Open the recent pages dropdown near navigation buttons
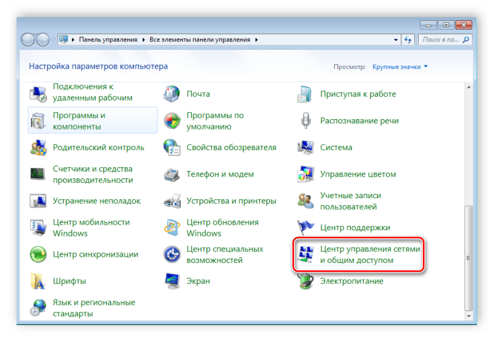494x342 pixels. [54, 40]
